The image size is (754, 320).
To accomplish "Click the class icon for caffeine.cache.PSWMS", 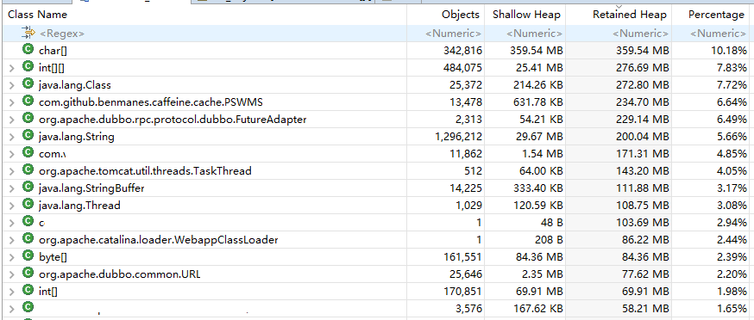I will 28,102.
